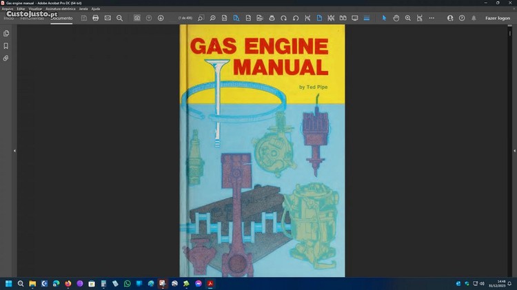Open the Bookmarks panel in left sidebar
Viewport: 517px width, 290px height.
tap(6, 45)
